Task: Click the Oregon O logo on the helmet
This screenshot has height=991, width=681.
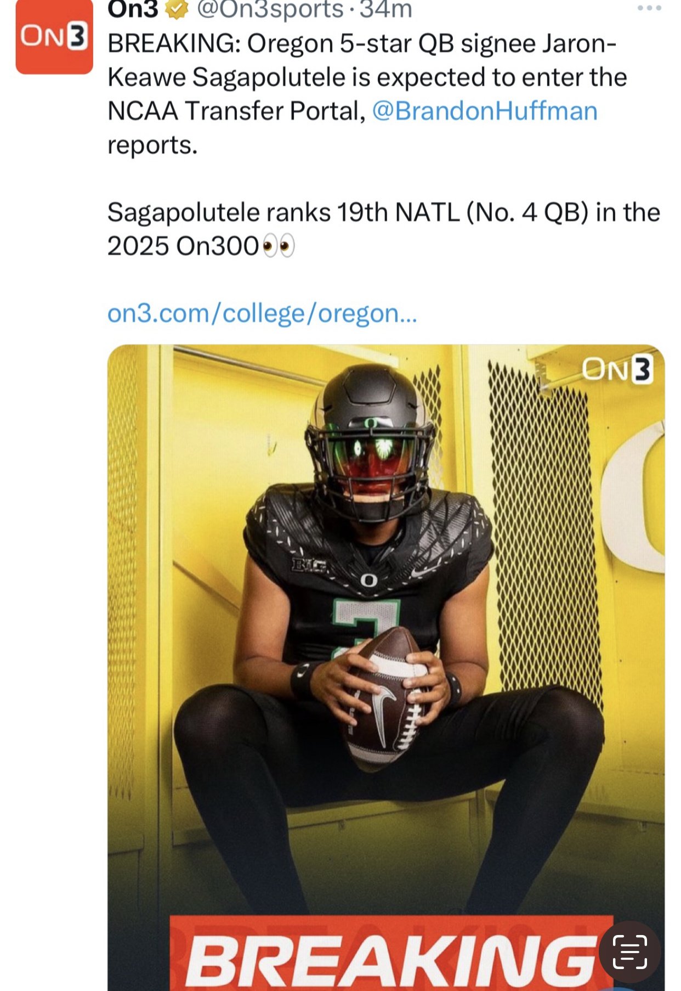Action: tap(371, 423)
